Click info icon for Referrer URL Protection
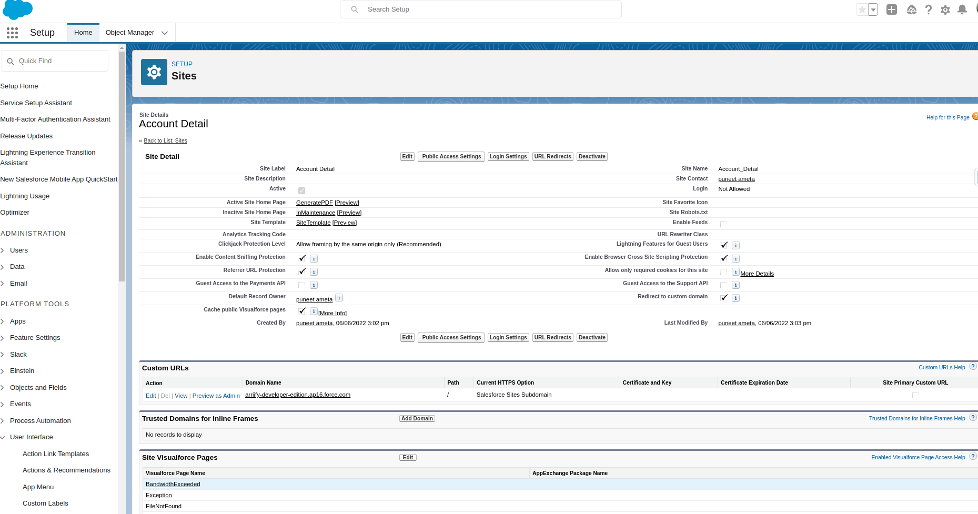This screenshot has width=978, height=514. (314, 271)
